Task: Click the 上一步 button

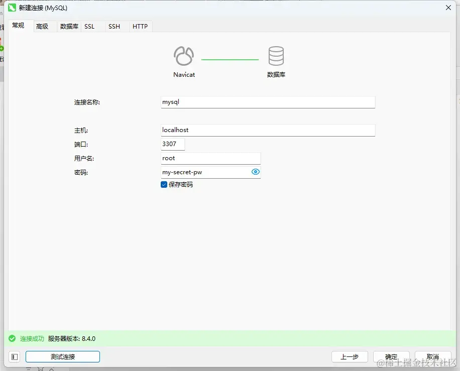Action: [x=350, y=356]
